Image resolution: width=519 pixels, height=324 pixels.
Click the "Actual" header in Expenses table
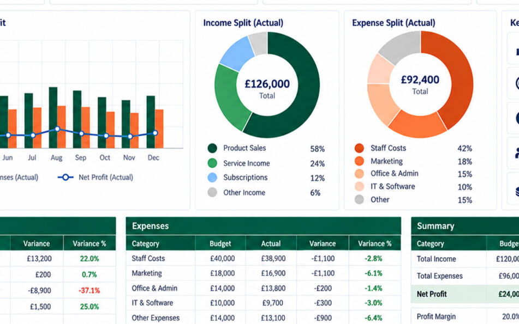[x=271, y=244]
